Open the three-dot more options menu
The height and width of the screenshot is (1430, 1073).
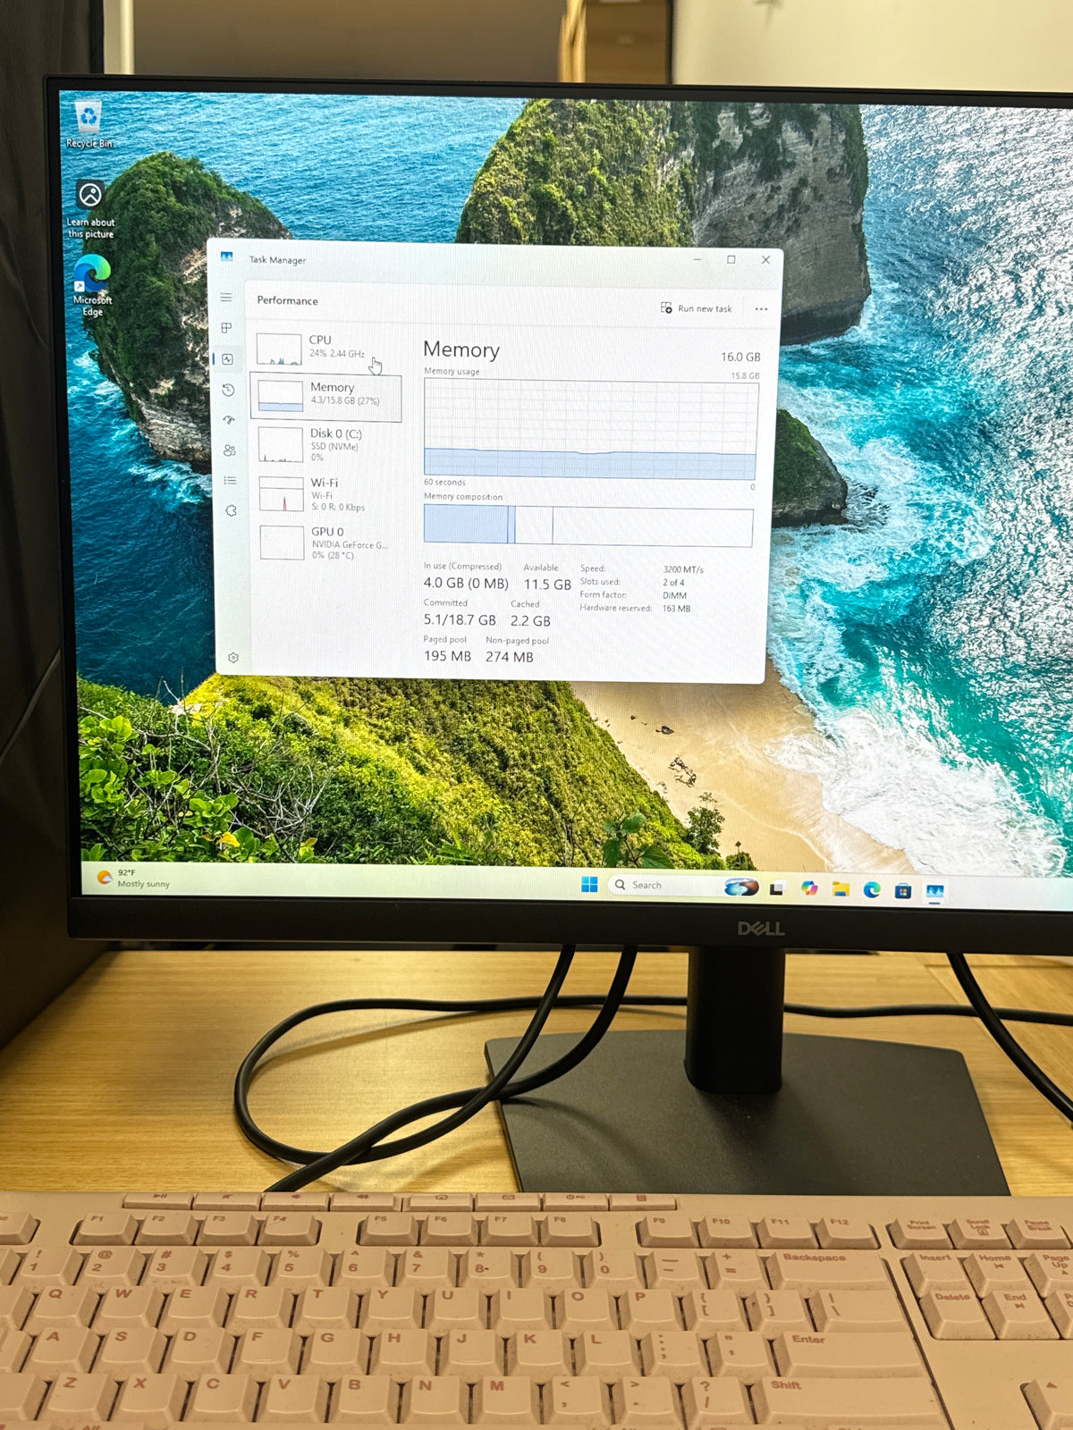pyautogui.click(x=761, y=309)
